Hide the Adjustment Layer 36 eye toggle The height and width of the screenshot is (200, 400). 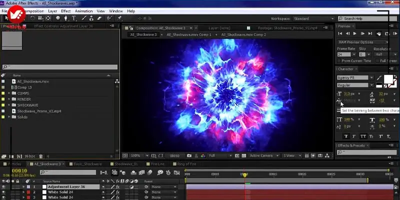(3, 186)
